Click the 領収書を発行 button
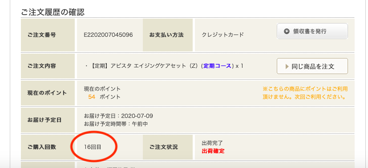This screenshot has width=368, height=168. pyautogui.click(x=312, y=31)
